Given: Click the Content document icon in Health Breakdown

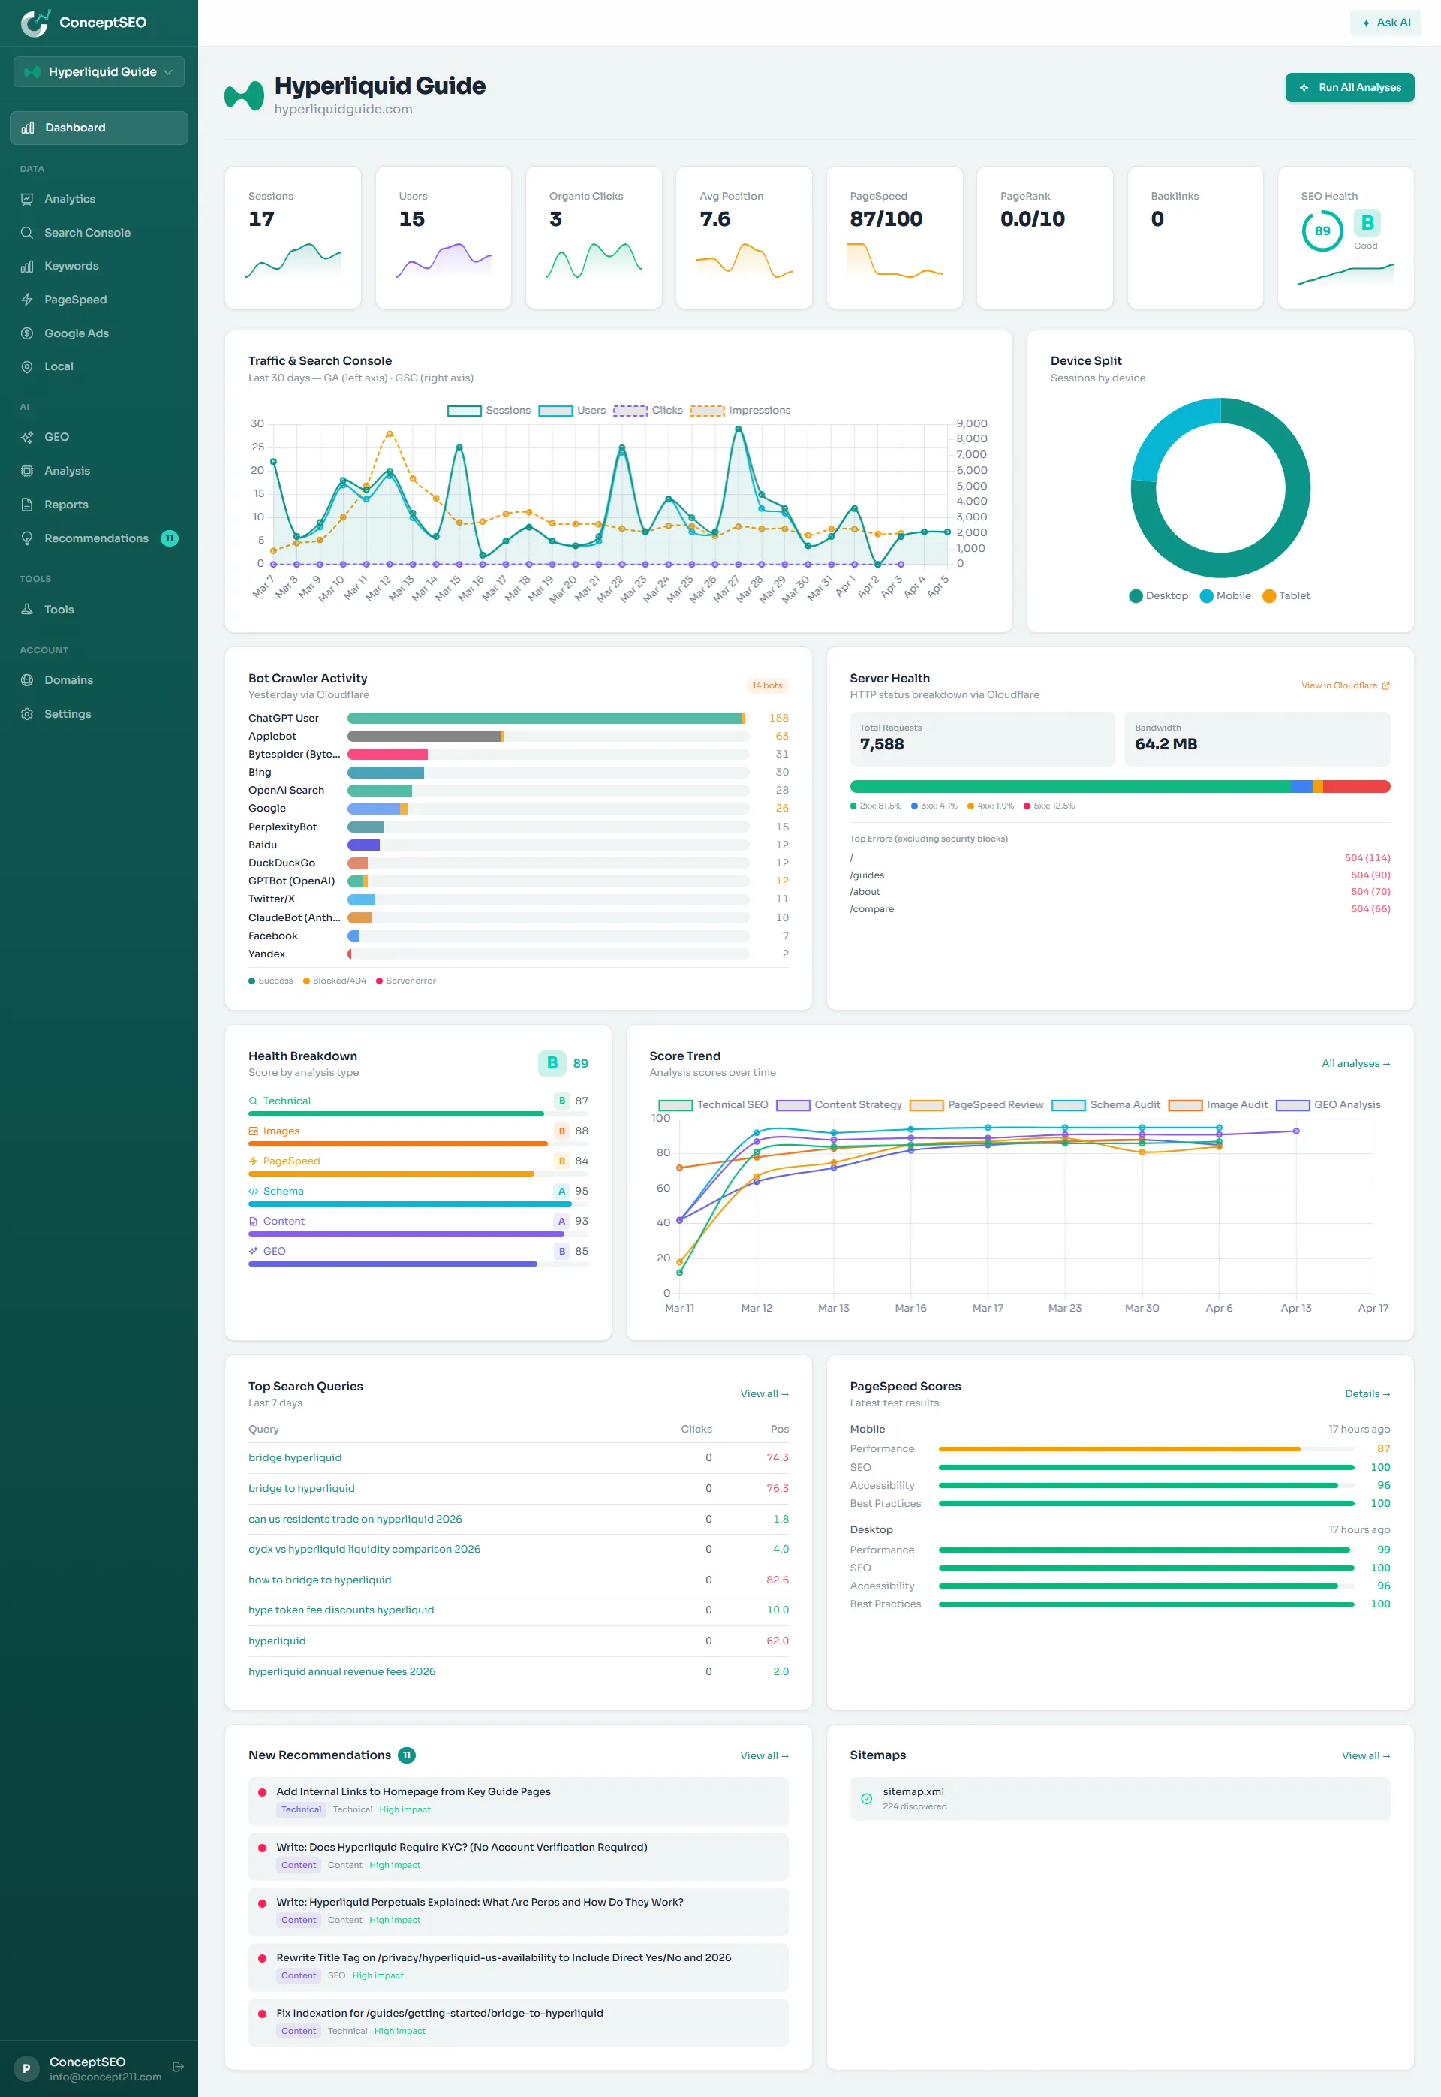Looking at the screenshot, I should (x=254, y=1221).
